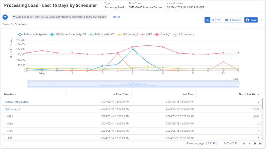Click the Save button

click(x=251, y=20)
